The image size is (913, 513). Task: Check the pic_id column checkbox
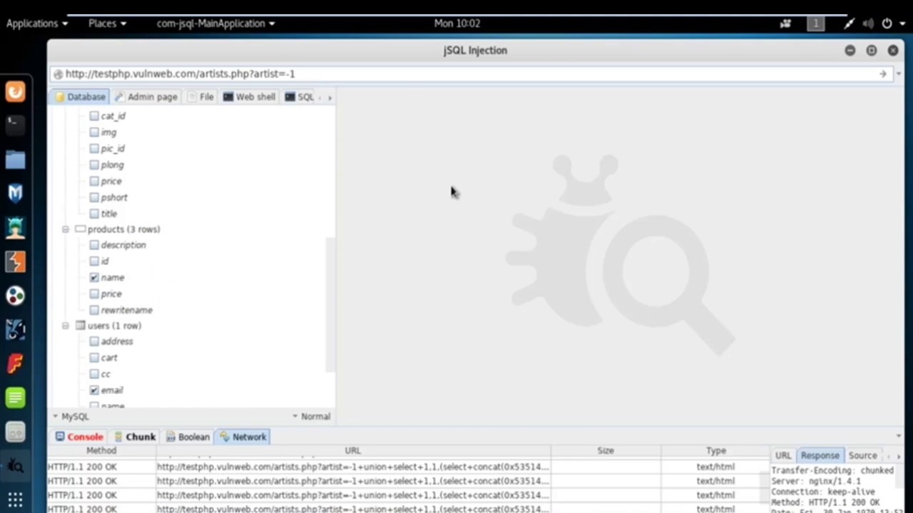point(94,148)
